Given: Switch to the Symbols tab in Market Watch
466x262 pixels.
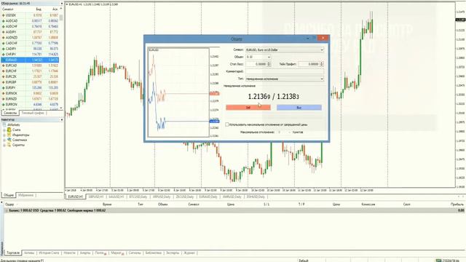Looking at the screenshot, I should tap(10, 114).
